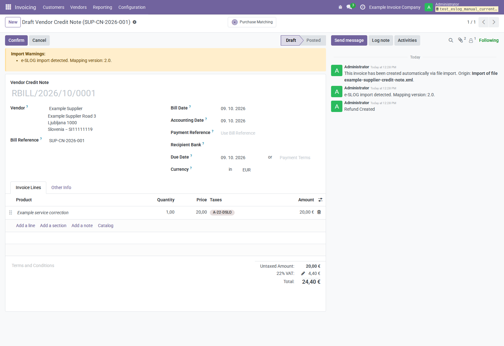Open the Configuration menu
The height and width of the screenshot is (346, 504).
[132, 7]
